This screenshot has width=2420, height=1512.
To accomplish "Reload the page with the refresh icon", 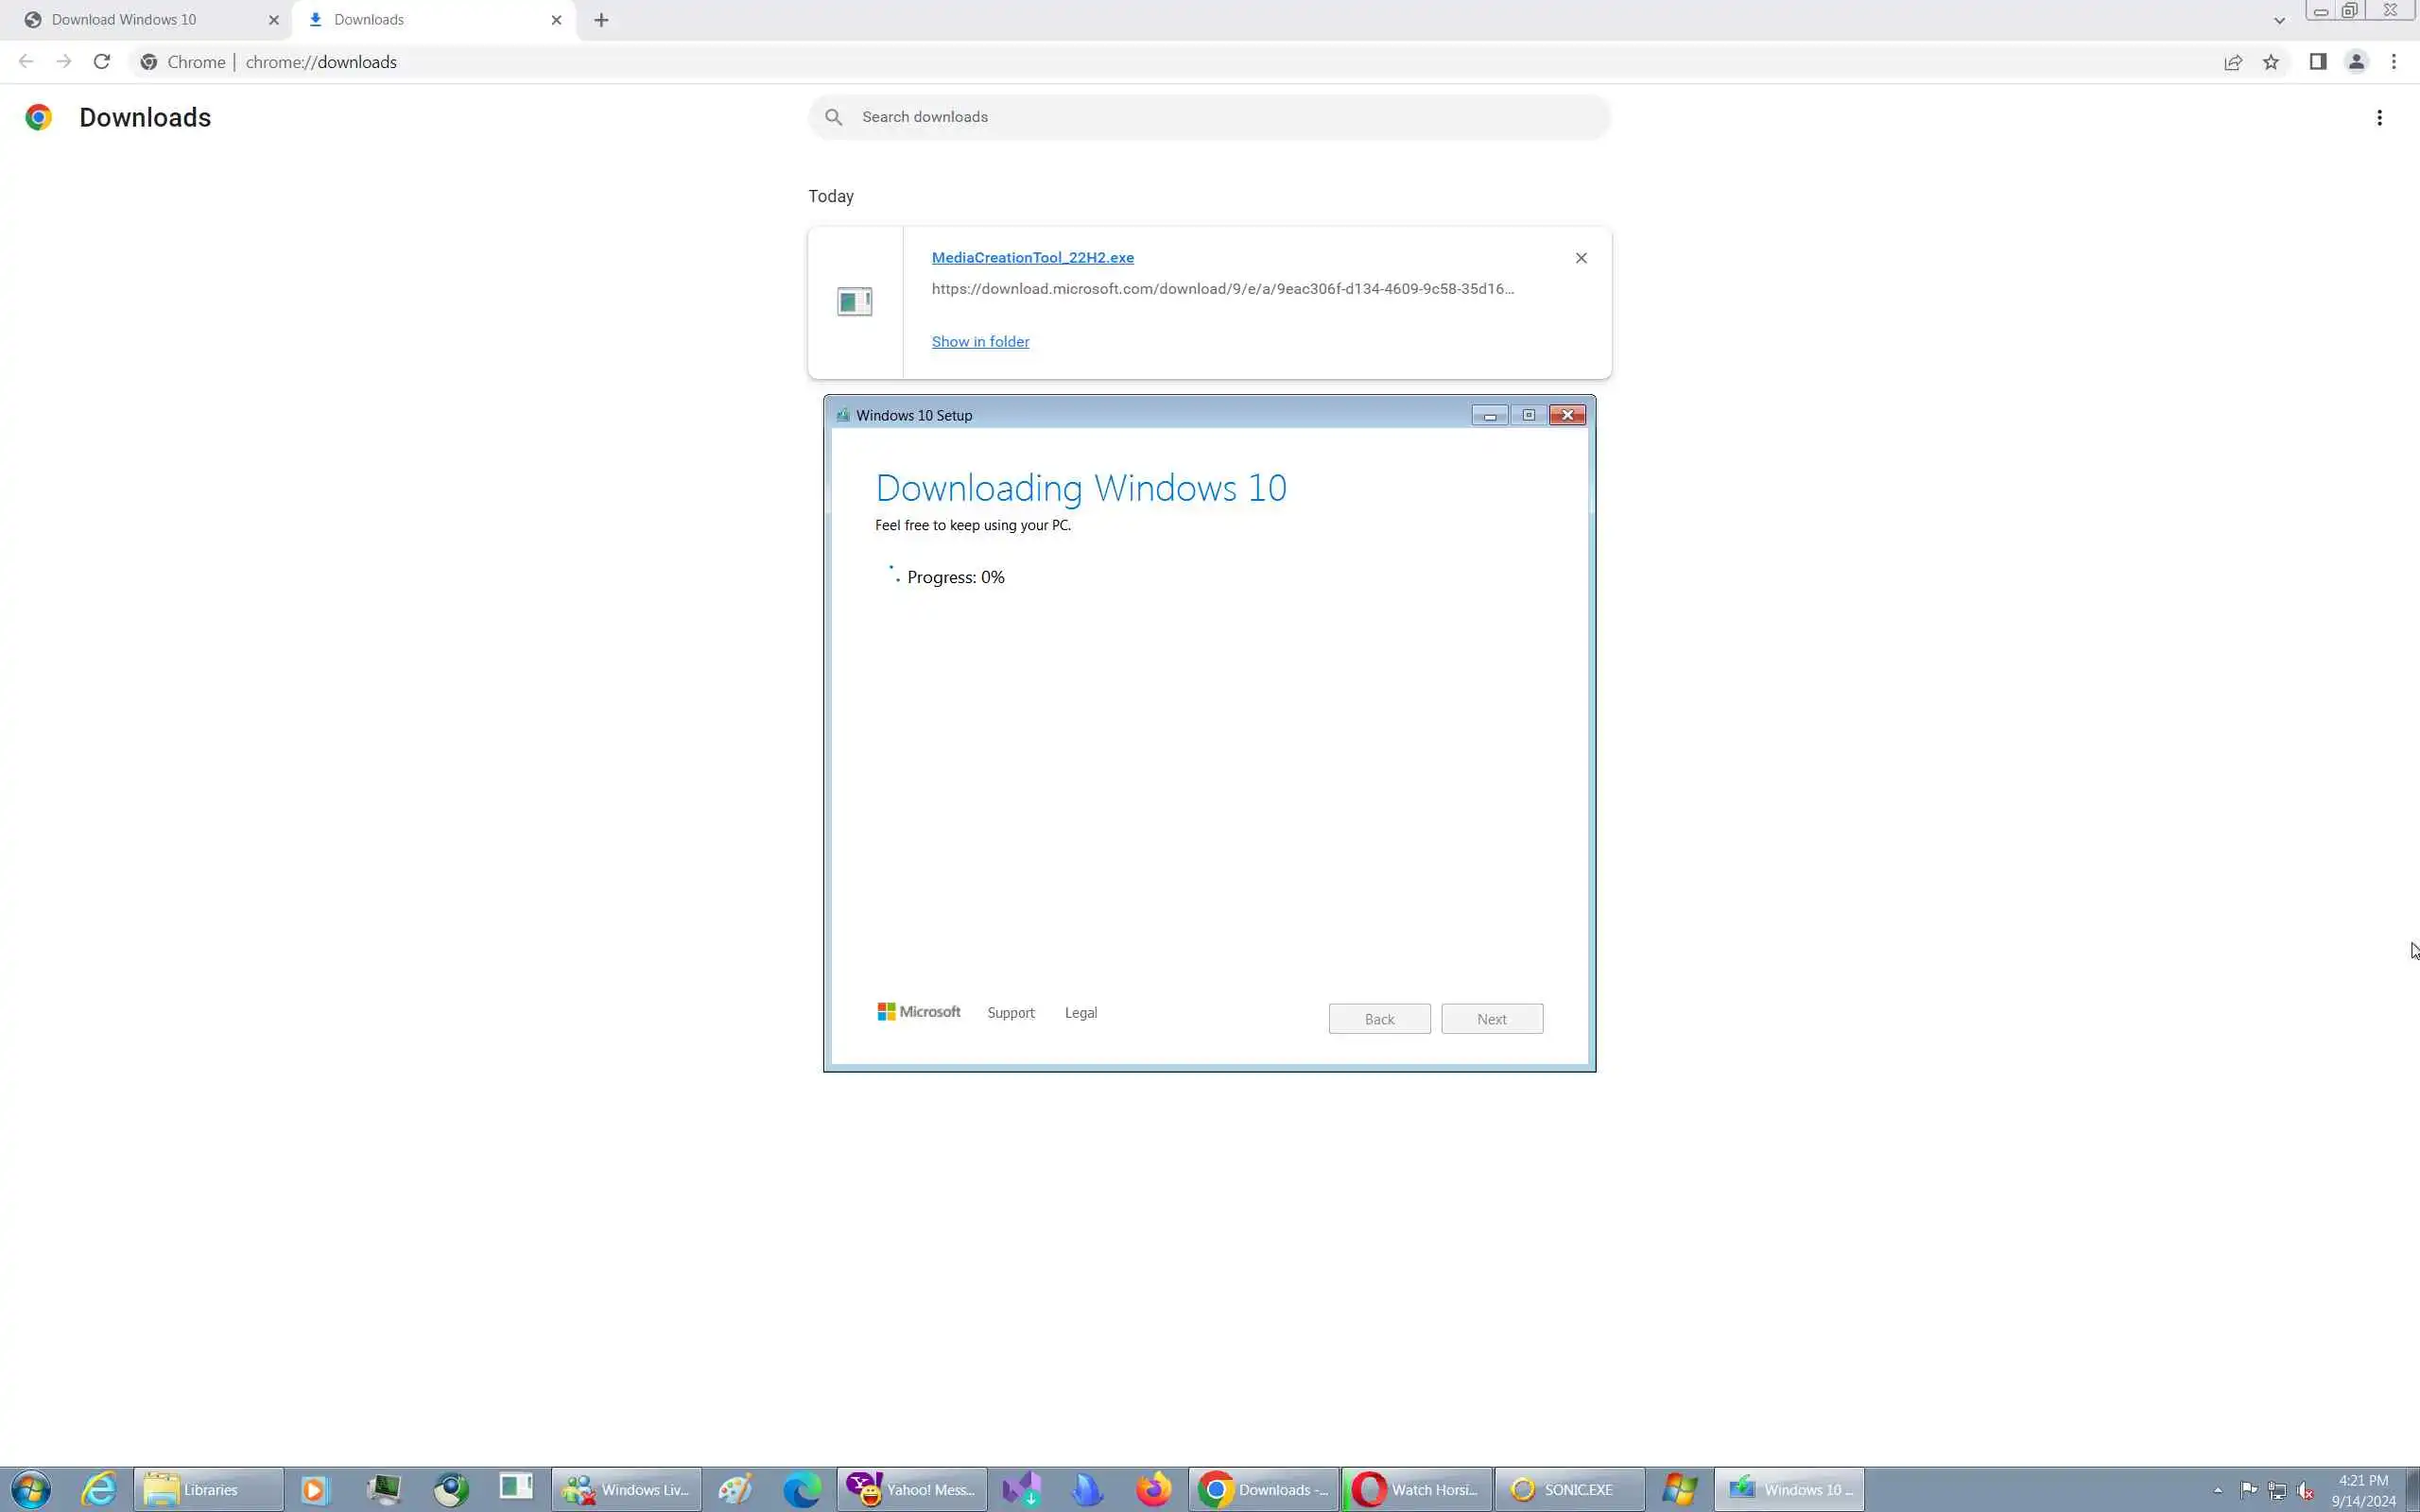I will [101, 62].
